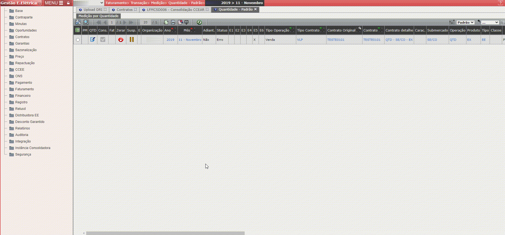Click the TESTE0101 Contrato Original link
505x235 pixels.
[x=336, y=40]
